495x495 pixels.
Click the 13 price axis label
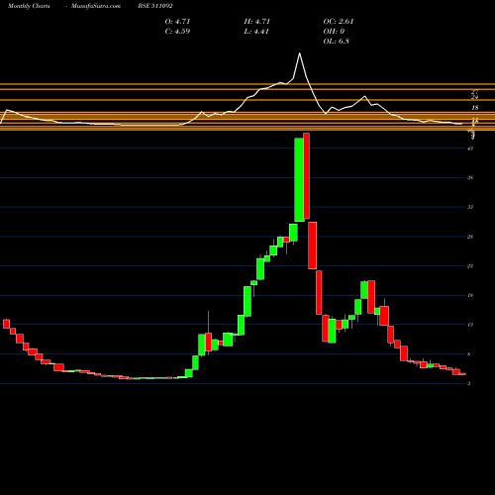pos(470,325)
